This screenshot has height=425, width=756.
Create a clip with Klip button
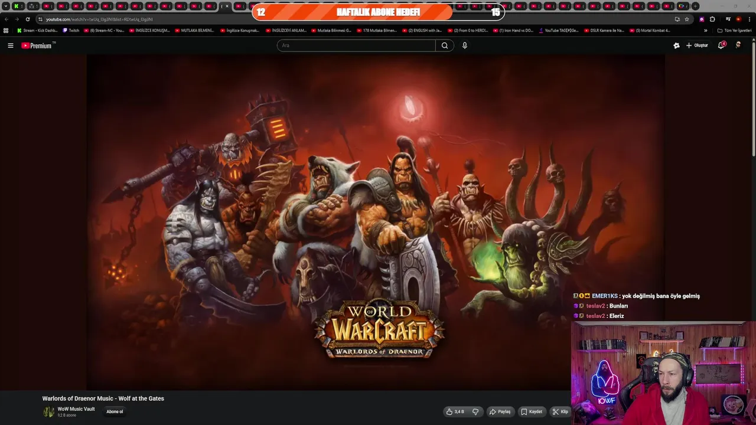pyautogui.click(x=561, y=411)
